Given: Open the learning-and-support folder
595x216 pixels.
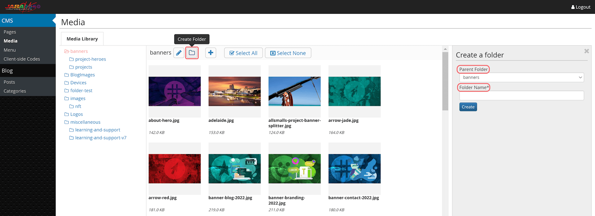Looking at the screenshot, I should pyautogui.click(x=98, y=130).
